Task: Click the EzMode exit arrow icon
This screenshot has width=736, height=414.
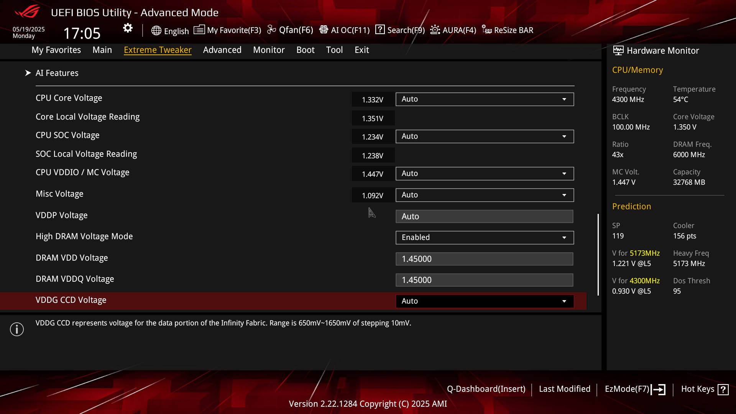Action: (659, 389)
